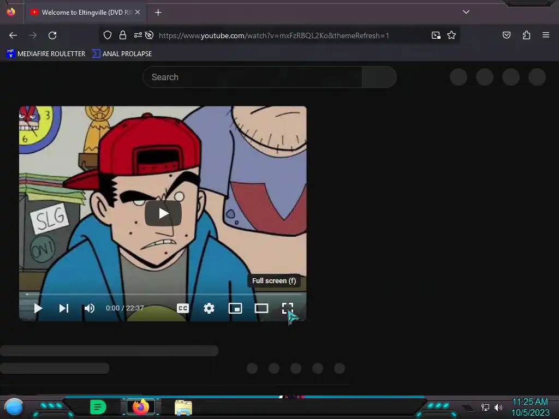The image size is (559, 419).
Task: Click the YouTube search field
Action: click(252, 77)
